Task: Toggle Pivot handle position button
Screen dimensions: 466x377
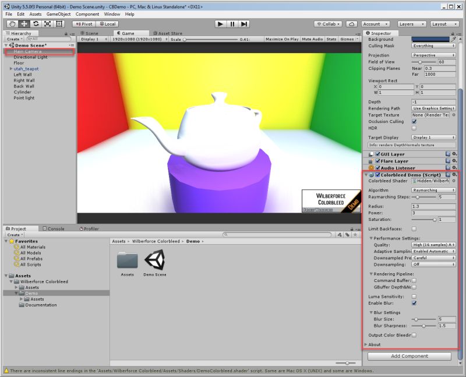Action: pyautogui.click(x=84, y=24)
